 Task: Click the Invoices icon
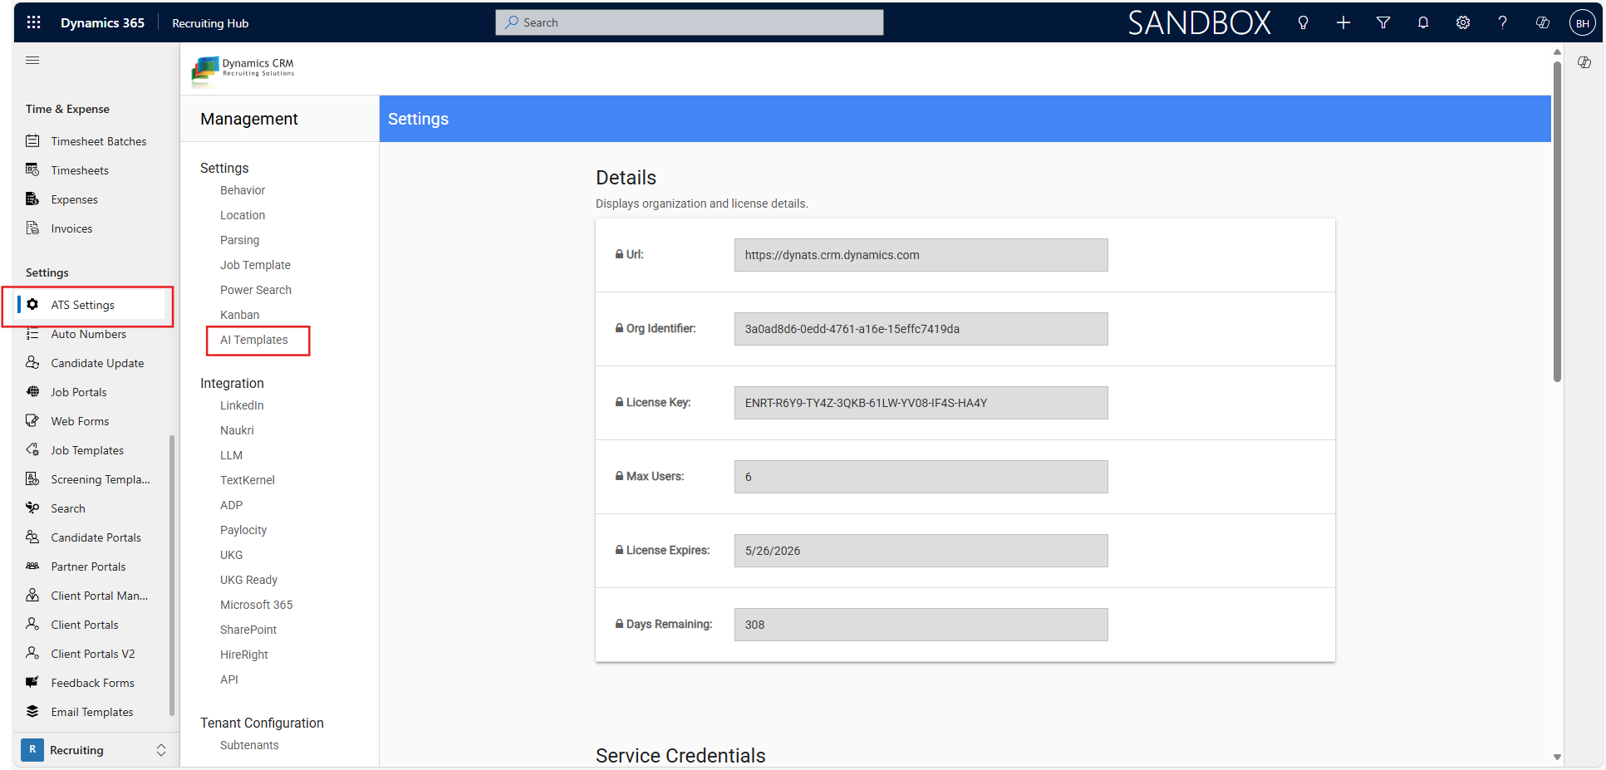click(32, 228)
